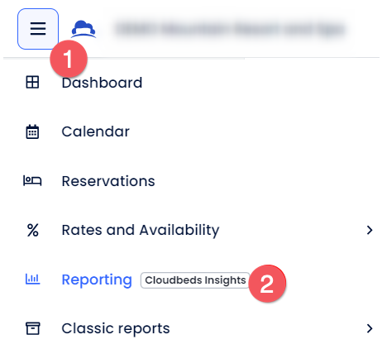Screen dimensions: 382x349
Task: Click the Cloudbeds cloud logo
Action: pos(84,29)
